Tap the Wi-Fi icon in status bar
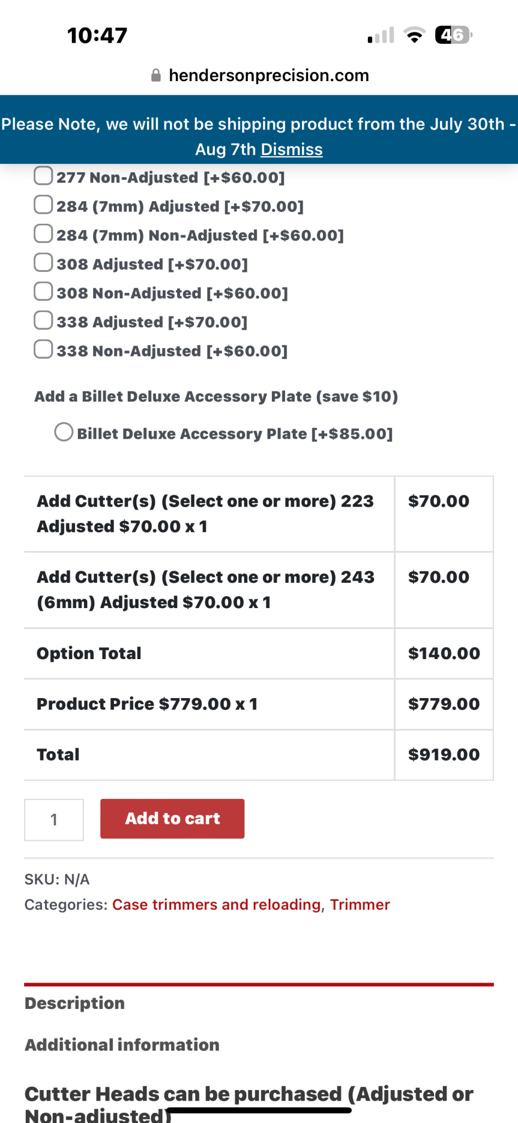 tap(414, 35)
